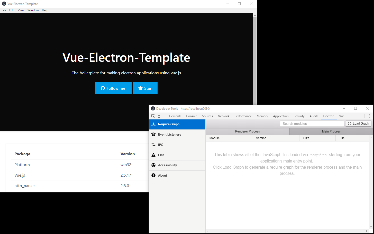The width and height of the screenshot is (374, 234).
Task: Open the Help menu
Action: [x=45, y=10]
